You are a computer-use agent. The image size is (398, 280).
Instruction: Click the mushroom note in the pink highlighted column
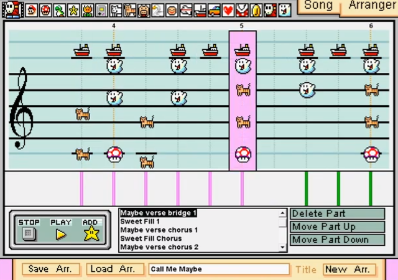(243, 154)
